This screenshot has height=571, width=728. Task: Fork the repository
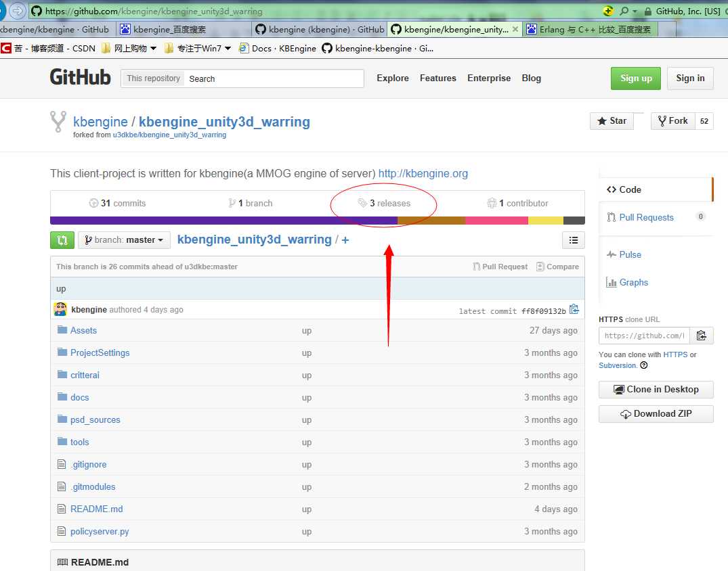coord(672,121)
